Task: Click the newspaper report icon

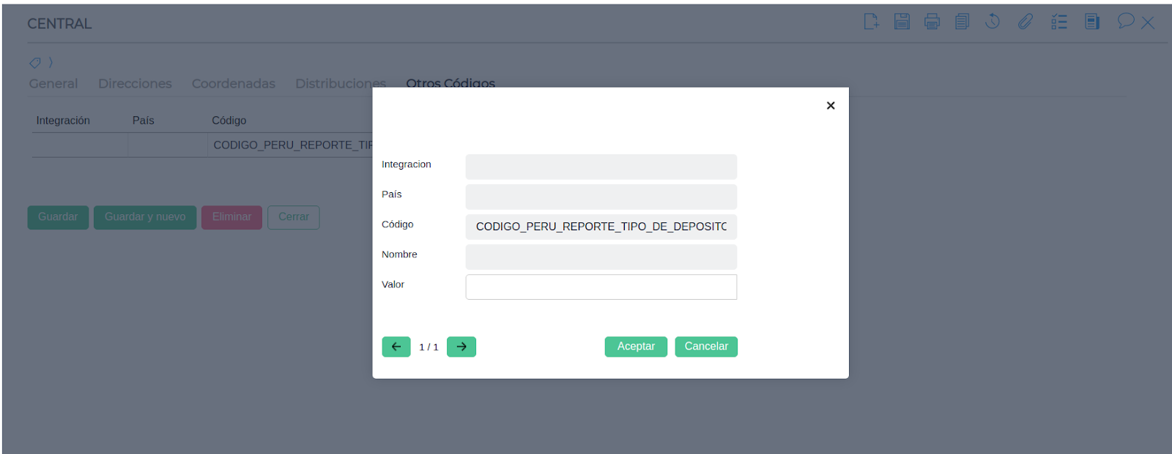Action: [1092, 22]
